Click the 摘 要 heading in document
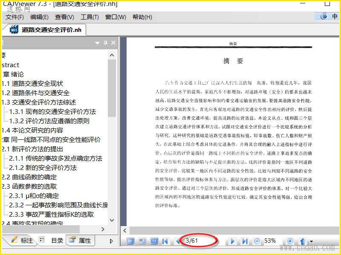 click(x=233, y=61)
